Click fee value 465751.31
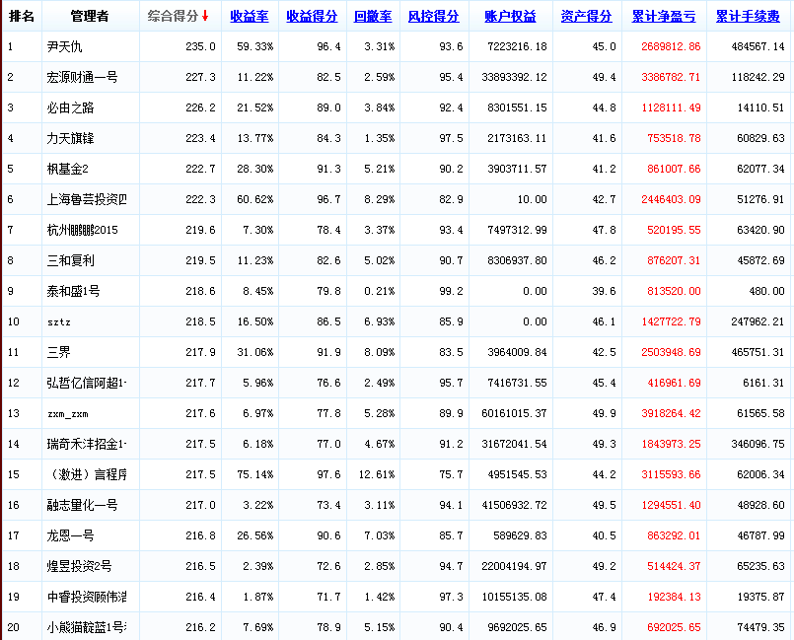The height and width of the screenshot is (640, 794). pyautogui.click(x=758, y=352)
